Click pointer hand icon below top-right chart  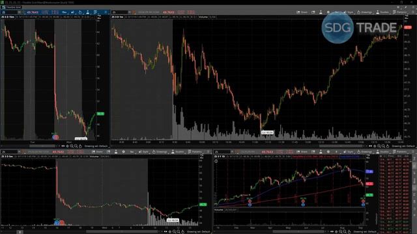coord(388,146)
